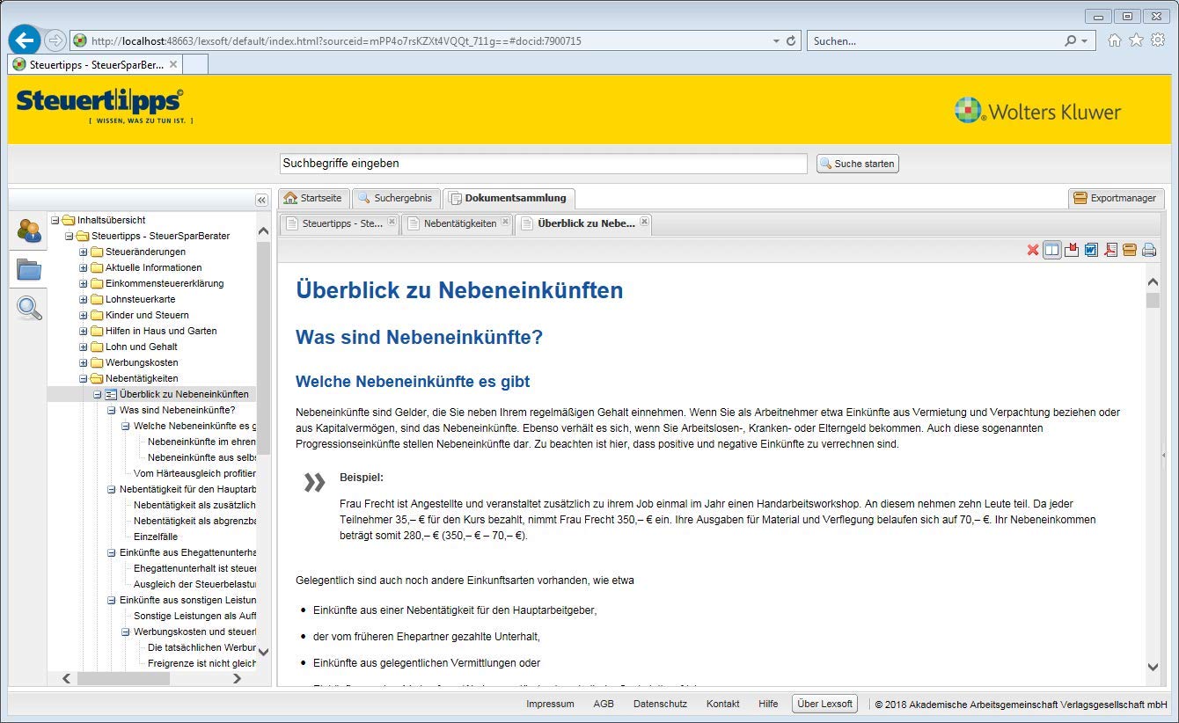1179x723 pixels.
Task: Click tree panel horizontal scroll-right arrow
Action: coord(237,678)
